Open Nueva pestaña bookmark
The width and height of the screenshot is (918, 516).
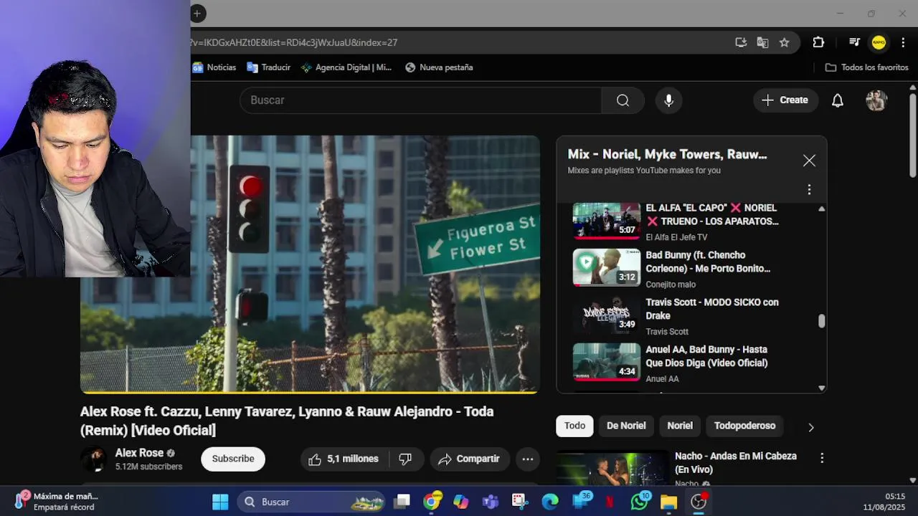point(439,67)
